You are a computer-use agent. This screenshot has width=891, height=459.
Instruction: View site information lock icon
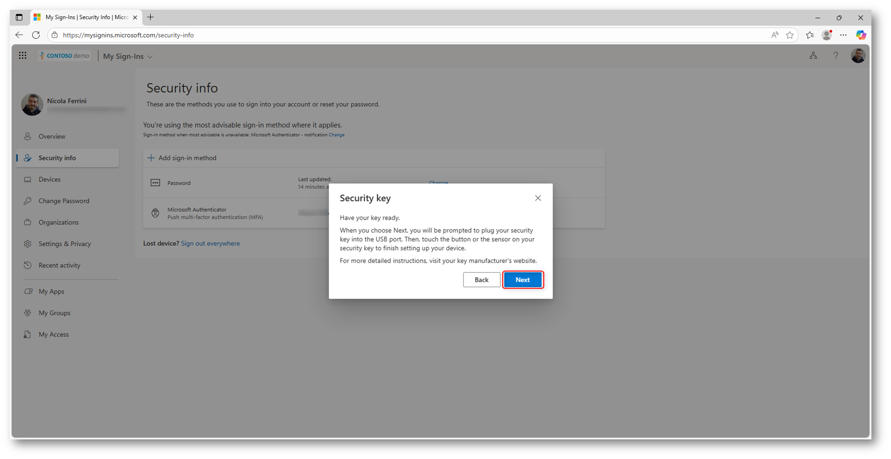coord(55,35)
